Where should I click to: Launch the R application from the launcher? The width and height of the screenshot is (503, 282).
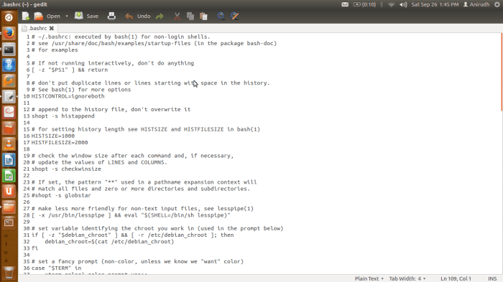pos(9,65)
